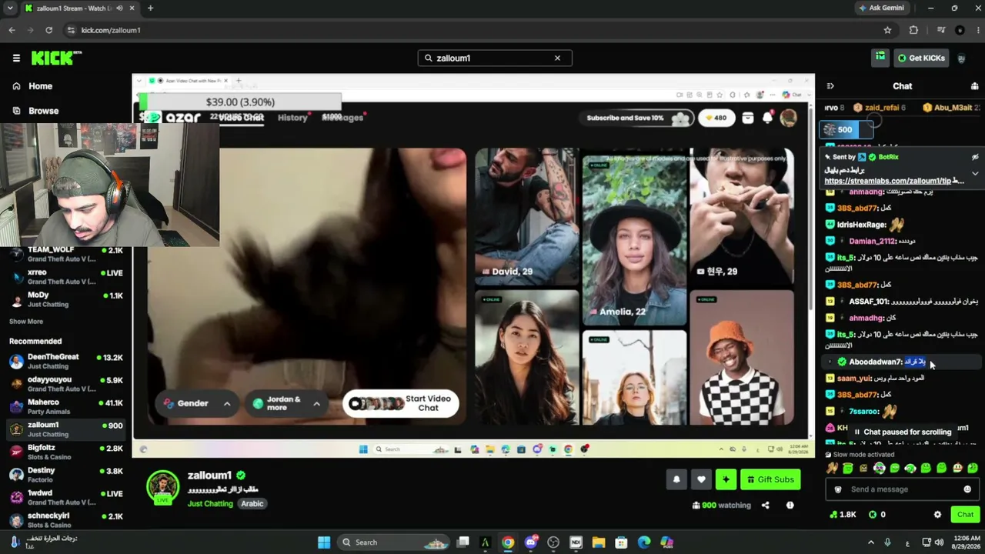Screen dimensions: 985x554
Task: Open the user profile avatar menu
Action: point(961,58)
